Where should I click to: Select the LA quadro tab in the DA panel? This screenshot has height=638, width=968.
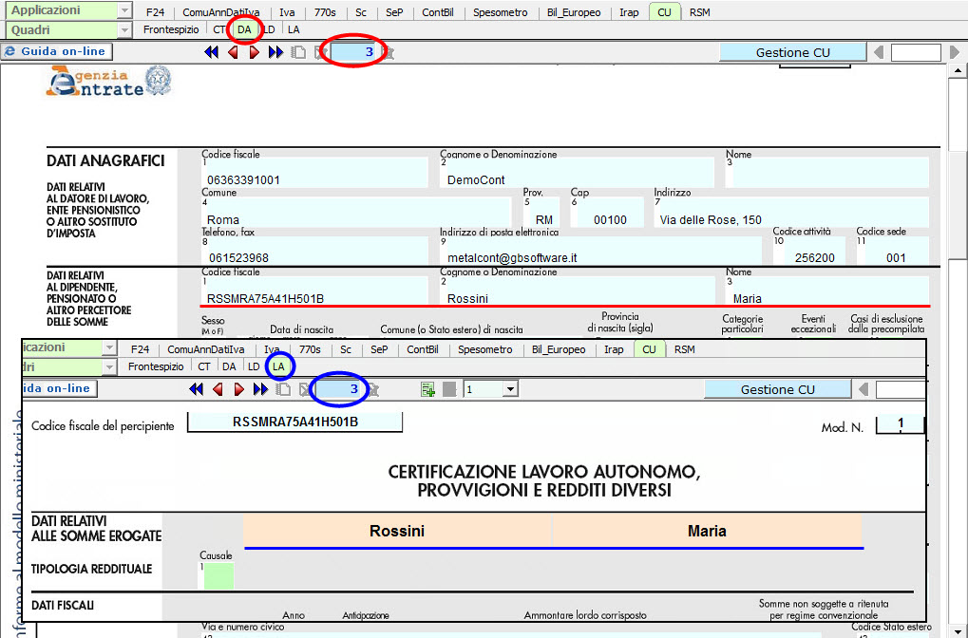[294, 29]
